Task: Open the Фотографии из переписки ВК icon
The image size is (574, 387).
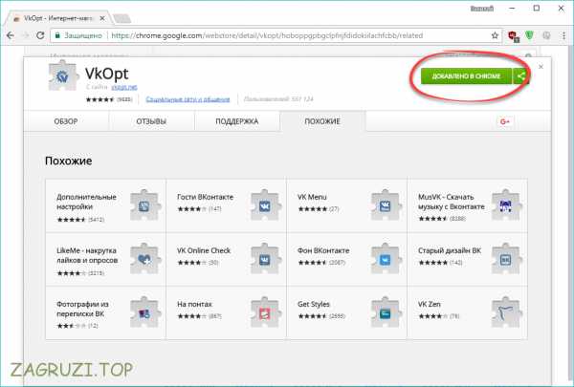Action: 145,312
